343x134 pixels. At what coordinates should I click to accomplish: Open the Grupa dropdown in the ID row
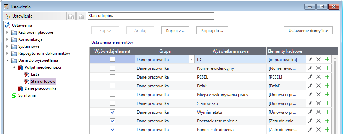coord(192,59)
